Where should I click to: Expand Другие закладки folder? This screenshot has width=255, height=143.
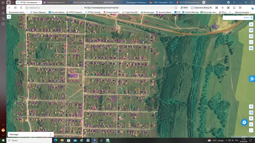point(243,12)
